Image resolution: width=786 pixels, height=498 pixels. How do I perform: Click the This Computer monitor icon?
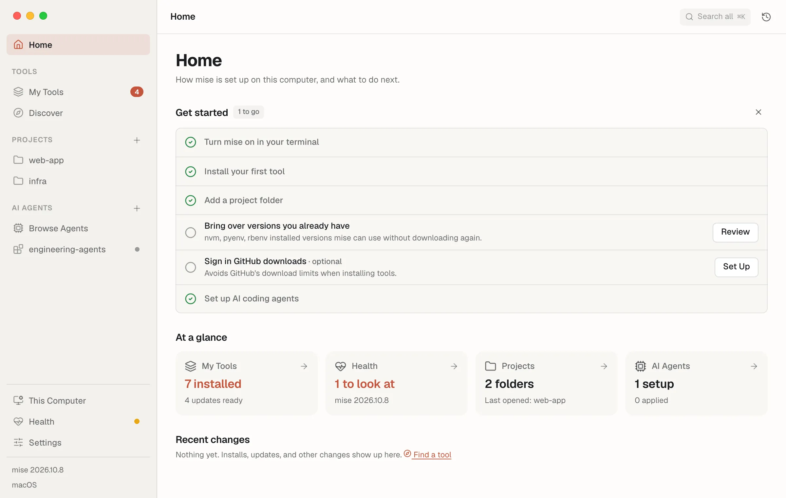pos(18,400)
